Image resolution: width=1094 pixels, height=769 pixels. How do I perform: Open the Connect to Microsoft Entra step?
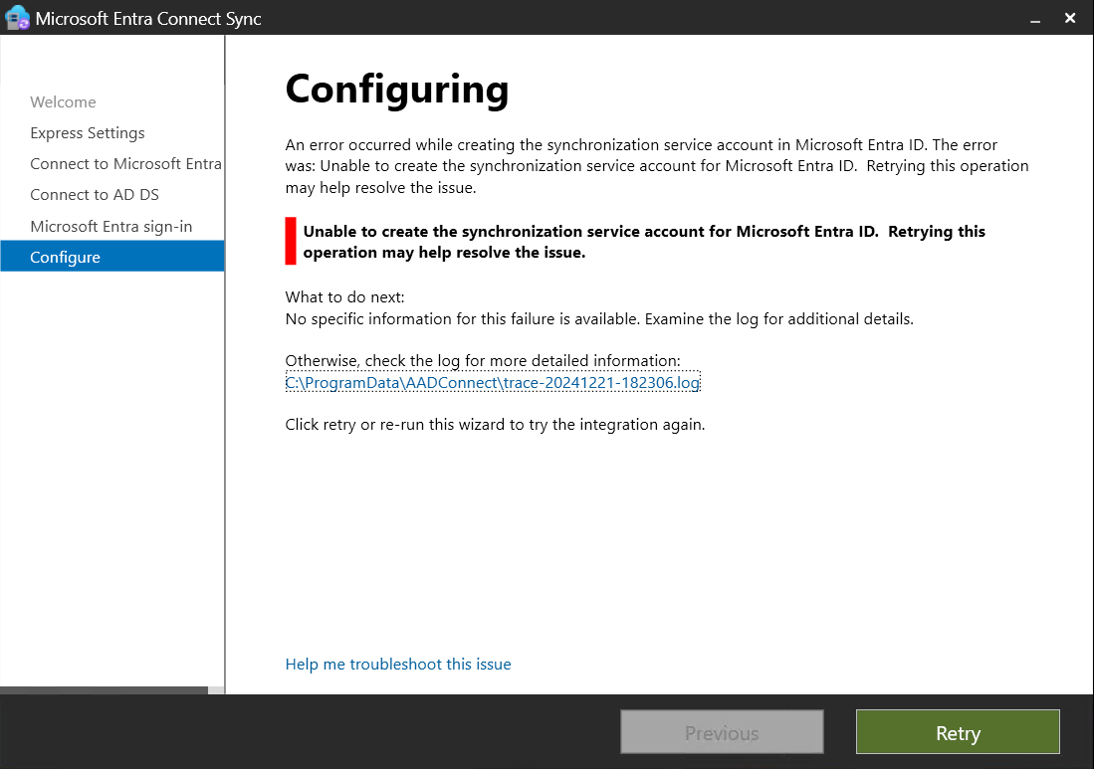125,164
